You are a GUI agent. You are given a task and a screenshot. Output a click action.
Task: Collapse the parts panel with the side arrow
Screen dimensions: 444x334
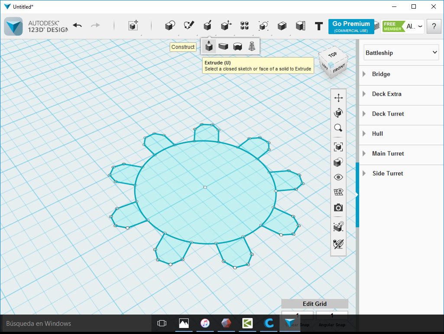[x=357, y=195]
